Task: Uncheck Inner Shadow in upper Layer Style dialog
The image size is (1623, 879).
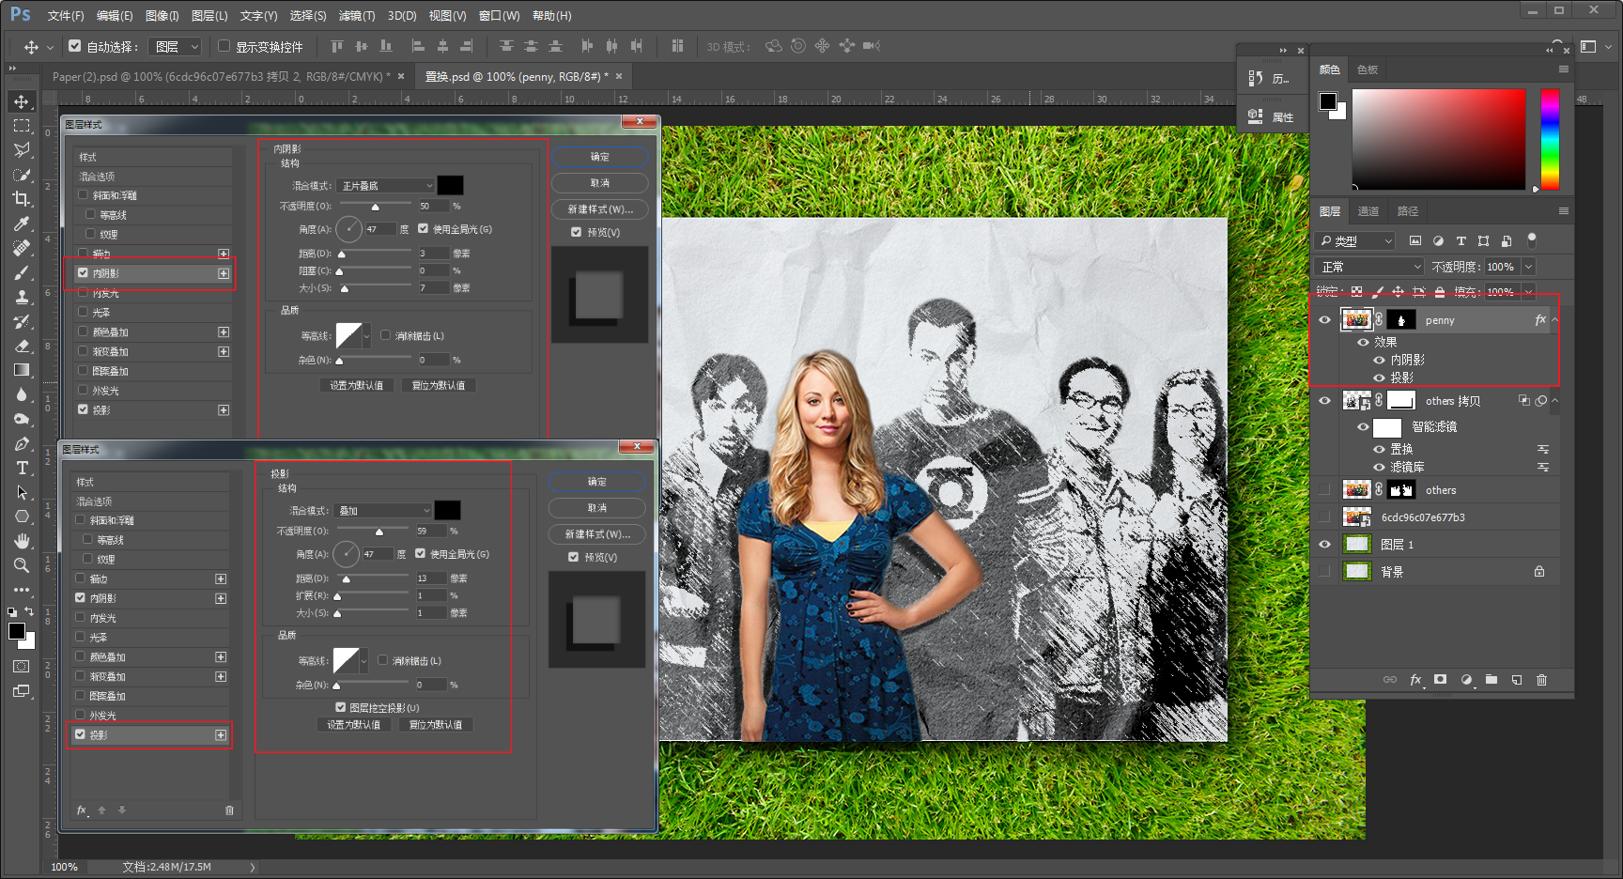Action: (x=84, y=273)
